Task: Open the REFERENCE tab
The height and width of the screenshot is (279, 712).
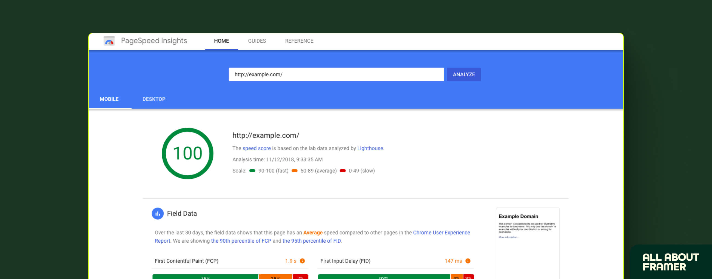Action: (x=299, y=41)
